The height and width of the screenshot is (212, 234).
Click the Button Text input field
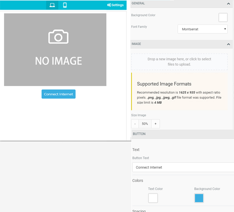pyautogui.click(x=183, y=167)
